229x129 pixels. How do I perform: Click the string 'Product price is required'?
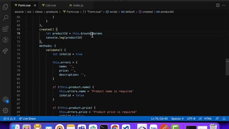[114, 112]
